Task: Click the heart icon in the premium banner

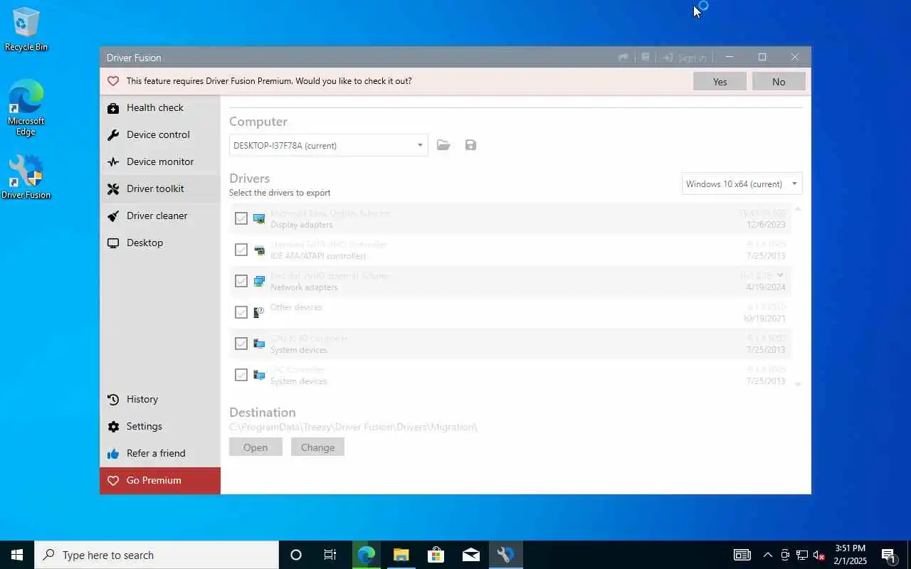Action: pos(112,81)
